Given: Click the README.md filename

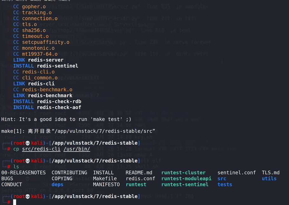Looking at the screenshot, I should 139,172.
